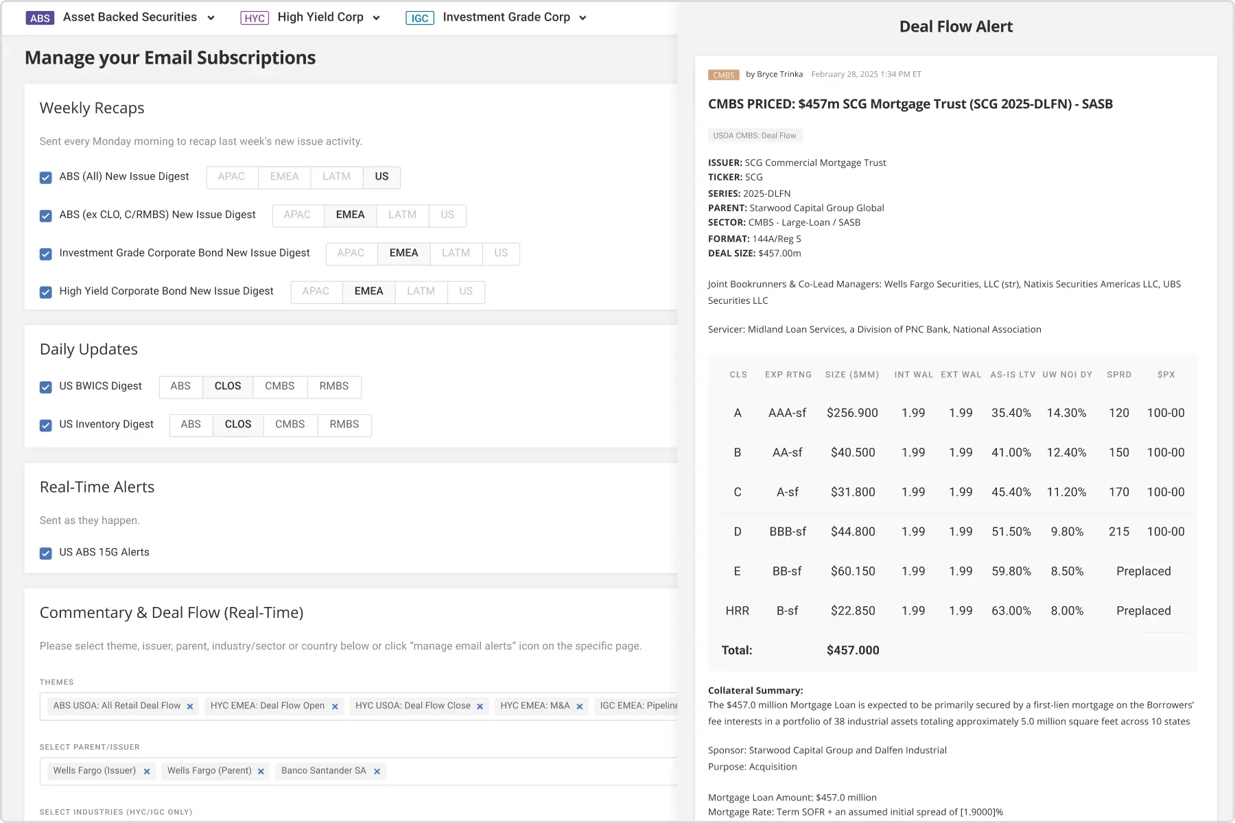The width and height of the screenshot is (1235, 823).
Task: Expand Investment Grade Corp dropdown
Action: [x=583, y=18]
